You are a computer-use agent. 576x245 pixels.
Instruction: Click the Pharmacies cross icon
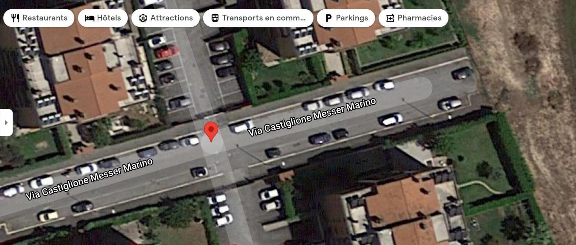[x=390, y=18]
